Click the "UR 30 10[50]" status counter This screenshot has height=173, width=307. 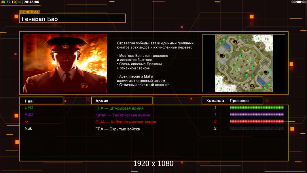12,2
